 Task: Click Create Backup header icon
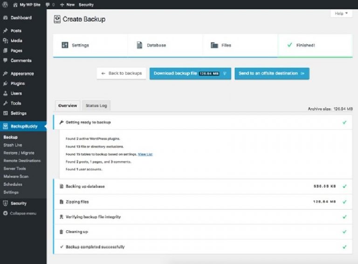(x=57, y=19)
